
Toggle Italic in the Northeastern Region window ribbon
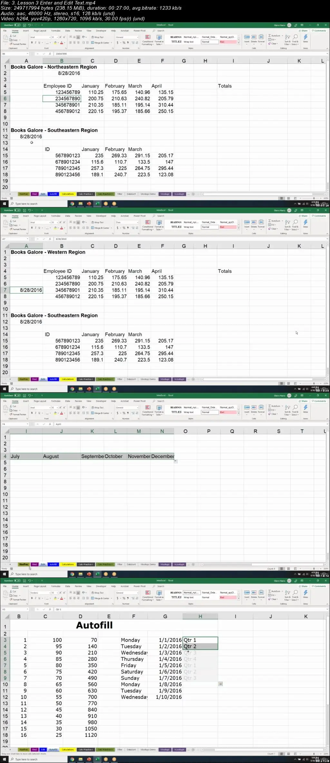[35, 43]
